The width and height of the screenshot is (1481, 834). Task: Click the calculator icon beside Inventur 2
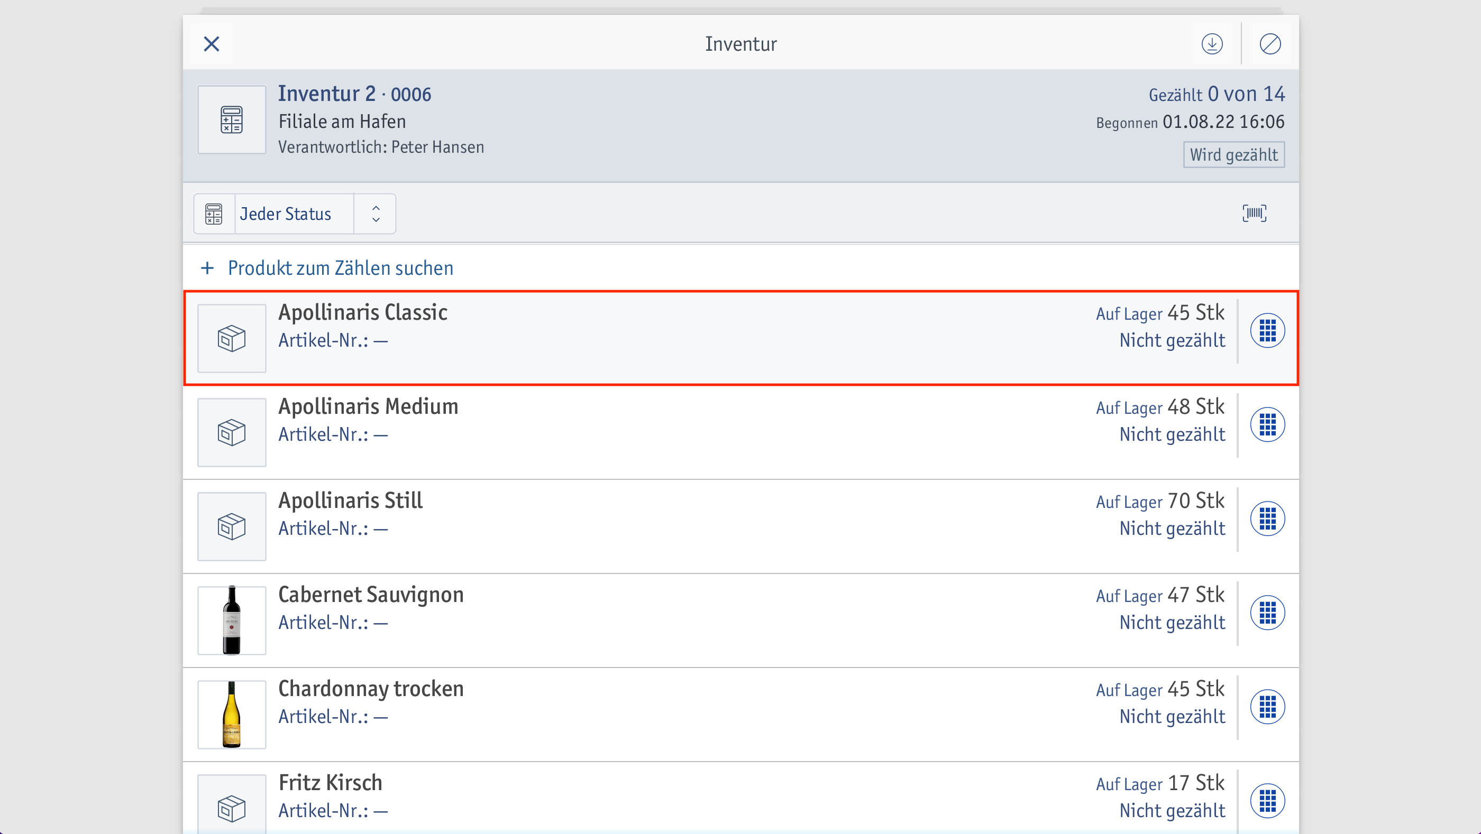point(232,119)
